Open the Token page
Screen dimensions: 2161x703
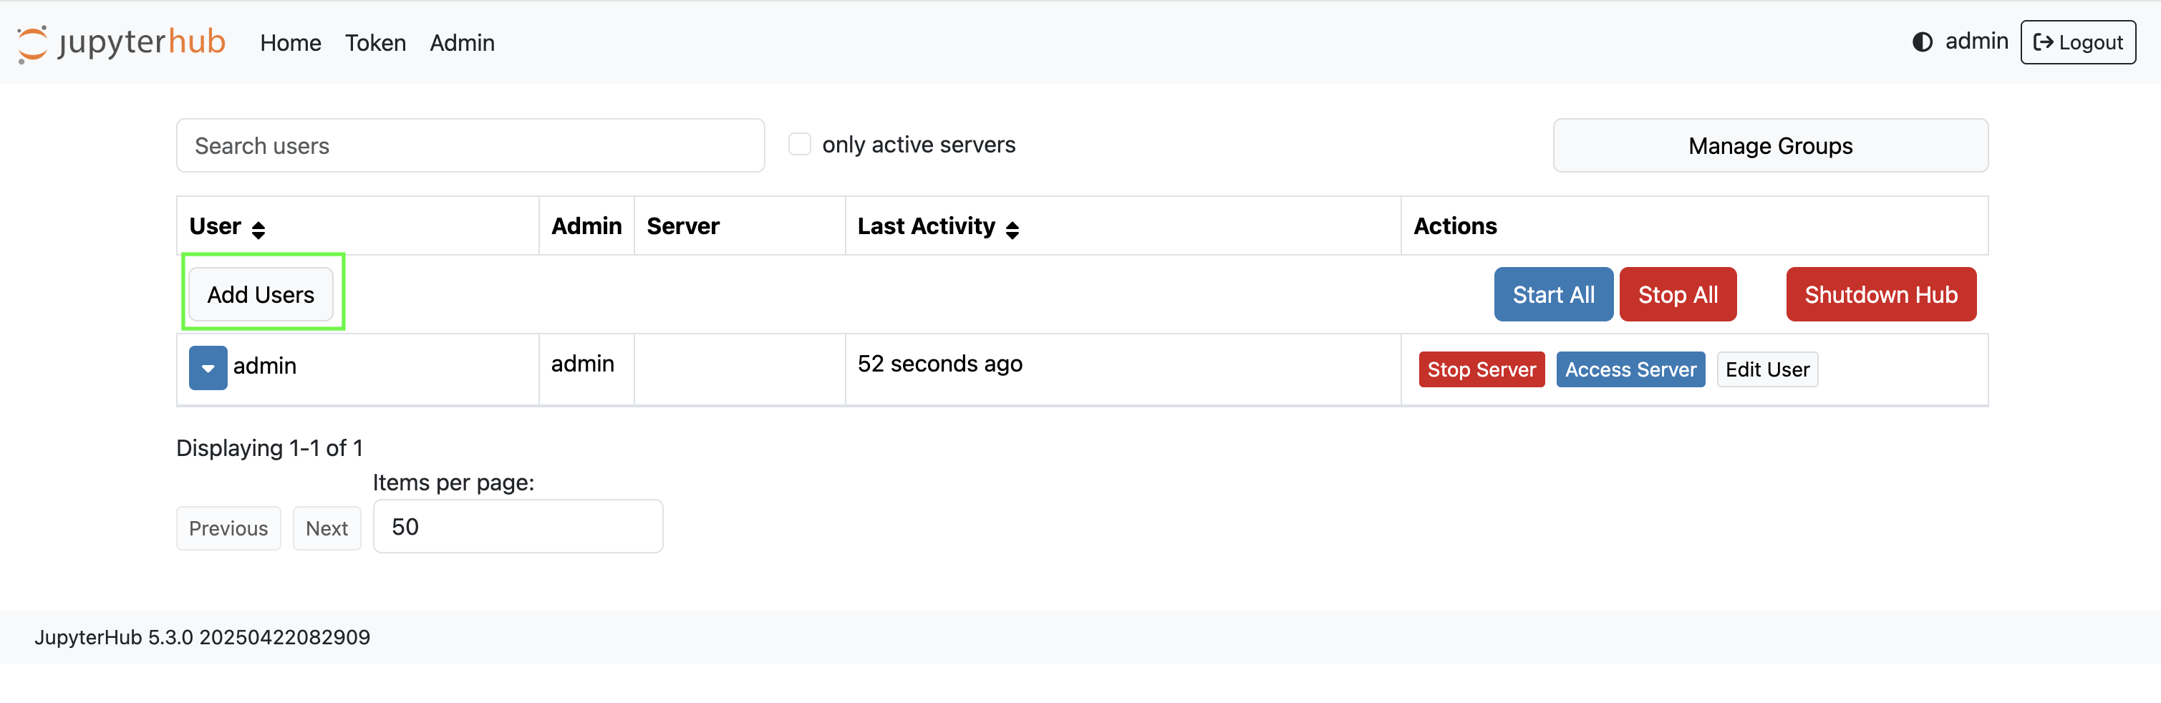tap(375, 43)
